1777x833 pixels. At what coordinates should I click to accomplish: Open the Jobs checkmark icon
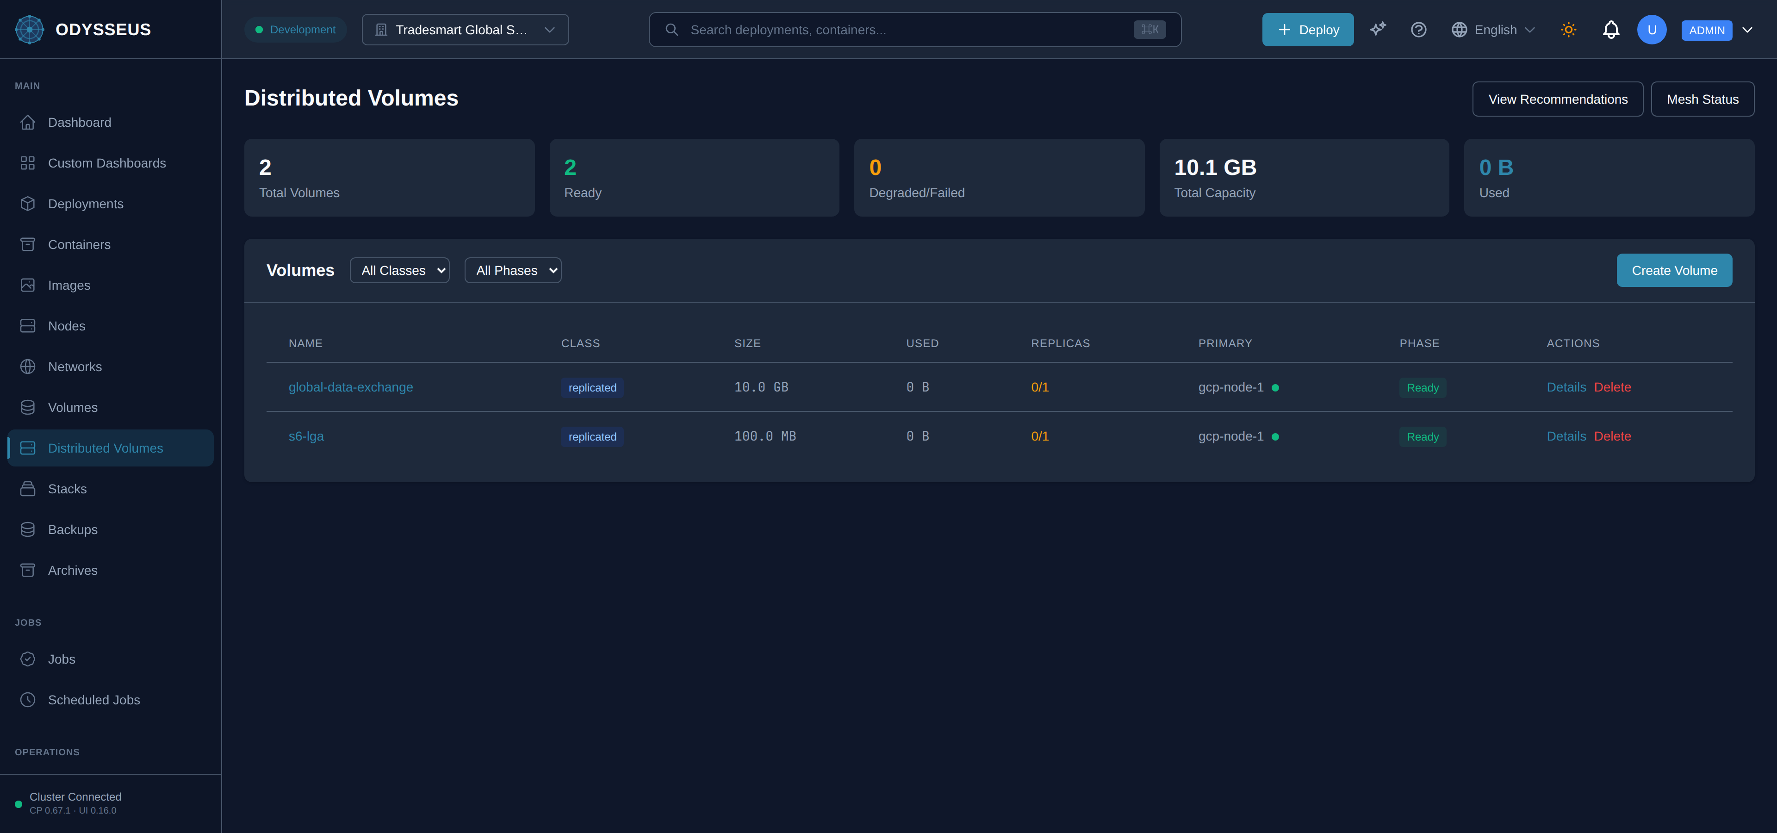point(28,659)
